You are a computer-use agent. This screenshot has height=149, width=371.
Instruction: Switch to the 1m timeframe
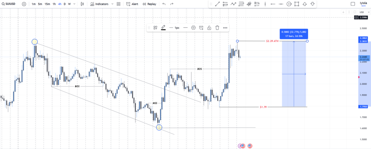pyautogui.click(x=34, y=4)
